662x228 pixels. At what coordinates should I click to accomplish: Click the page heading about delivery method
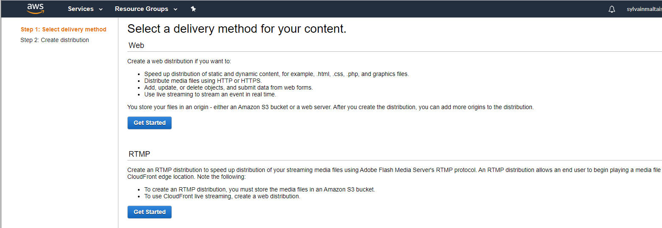point(237,29)
